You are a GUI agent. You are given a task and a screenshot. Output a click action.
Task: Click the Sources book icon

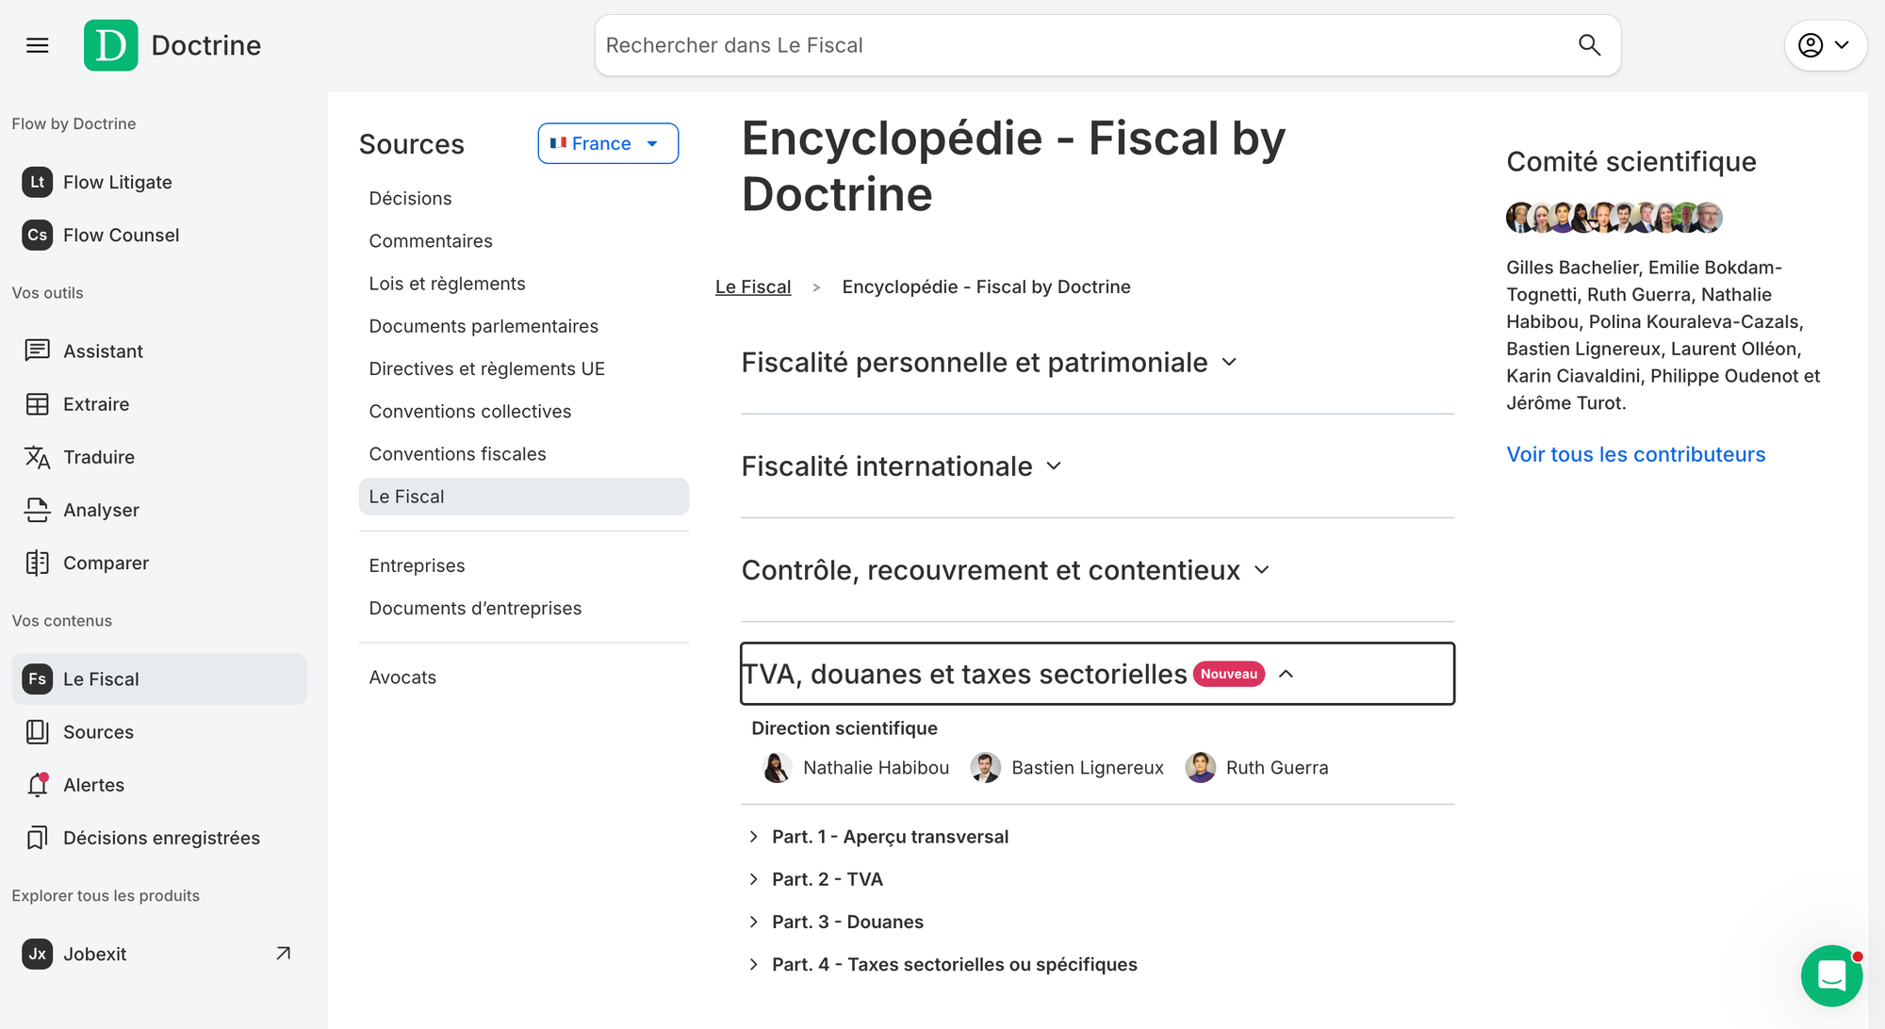(x=37, y=732)
